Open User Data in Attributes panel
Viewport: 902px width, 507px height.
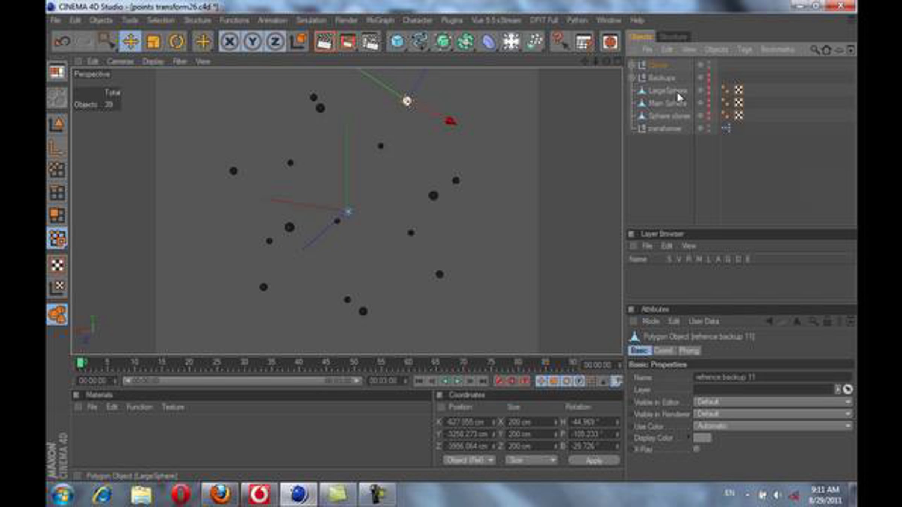coord(704,321)
